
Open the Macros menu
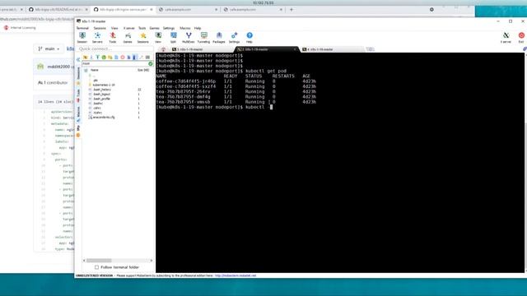184,28
